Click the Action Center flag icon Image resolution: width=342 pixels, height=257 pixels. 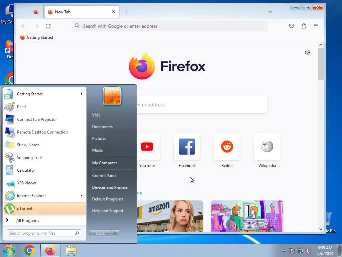(x=292, y=251)
